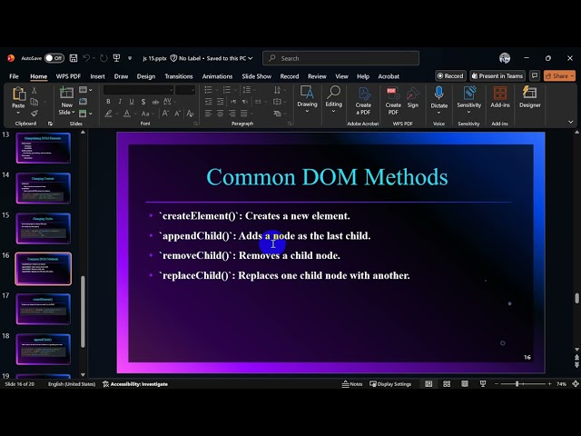Toggle the Notes pane

352,384
